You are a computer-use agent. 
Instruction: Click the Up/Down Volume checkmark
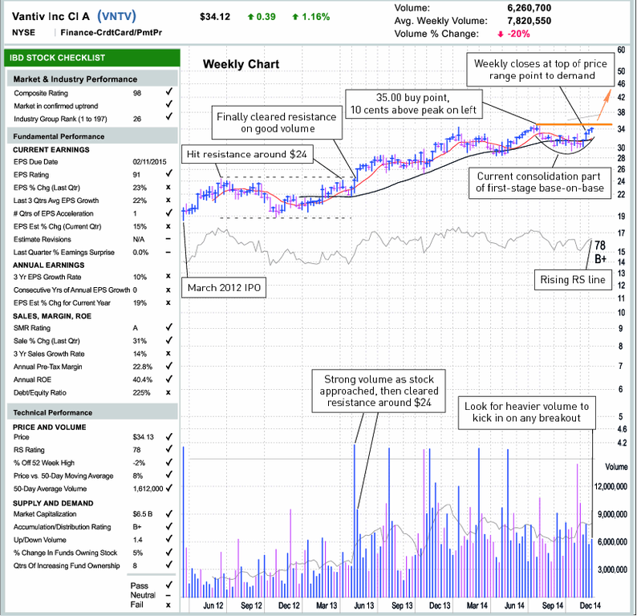tap(169, 539)
